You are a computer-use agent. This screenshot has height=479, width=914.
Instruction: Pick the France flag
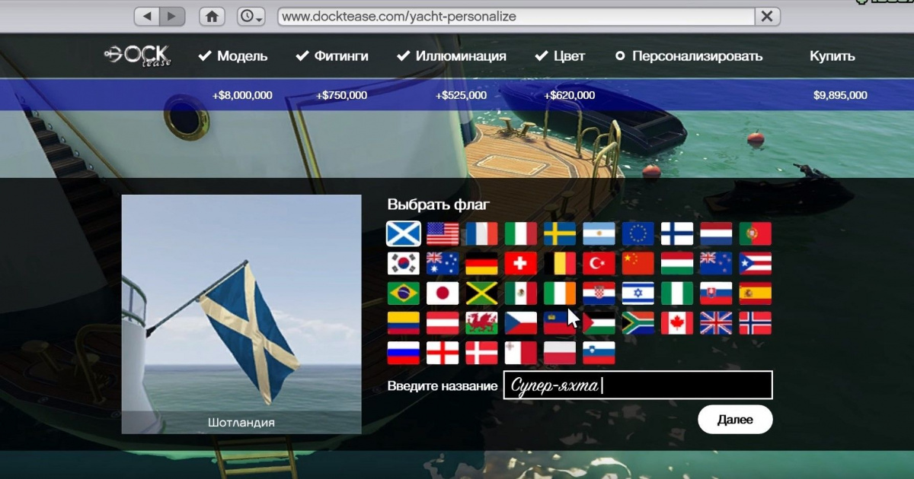[x=482, y=233]
